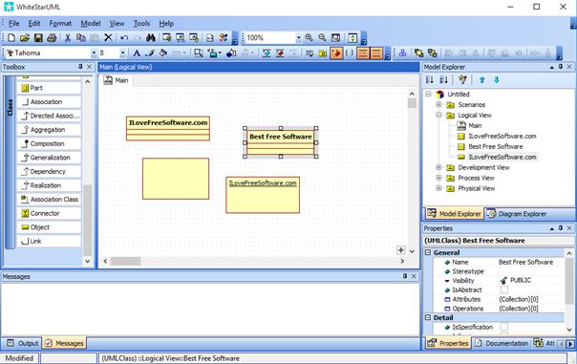
Task: Select the Object tool in the Toolbox
Action: point(49,227)
